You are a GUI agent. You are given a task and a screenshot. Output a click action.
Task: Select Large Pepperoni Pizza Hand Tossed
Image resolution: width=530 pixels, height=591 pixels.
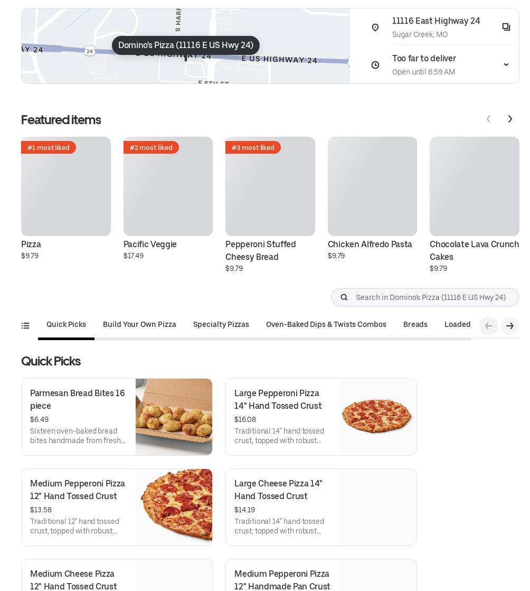coord(321,417)
